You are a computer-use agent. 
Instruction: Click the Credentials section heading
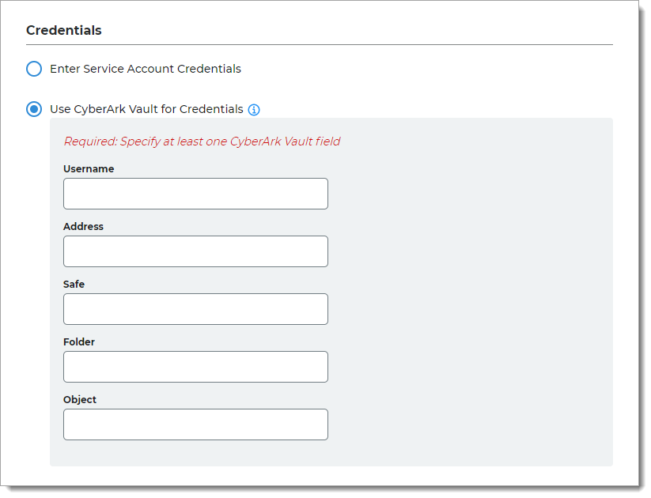[x=64, y=31]
